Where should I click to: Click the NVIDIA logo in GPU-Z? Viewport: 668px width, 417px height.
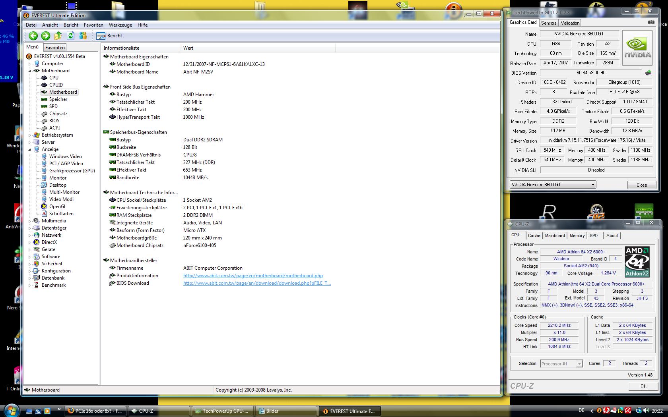click(x=637, y=48)
